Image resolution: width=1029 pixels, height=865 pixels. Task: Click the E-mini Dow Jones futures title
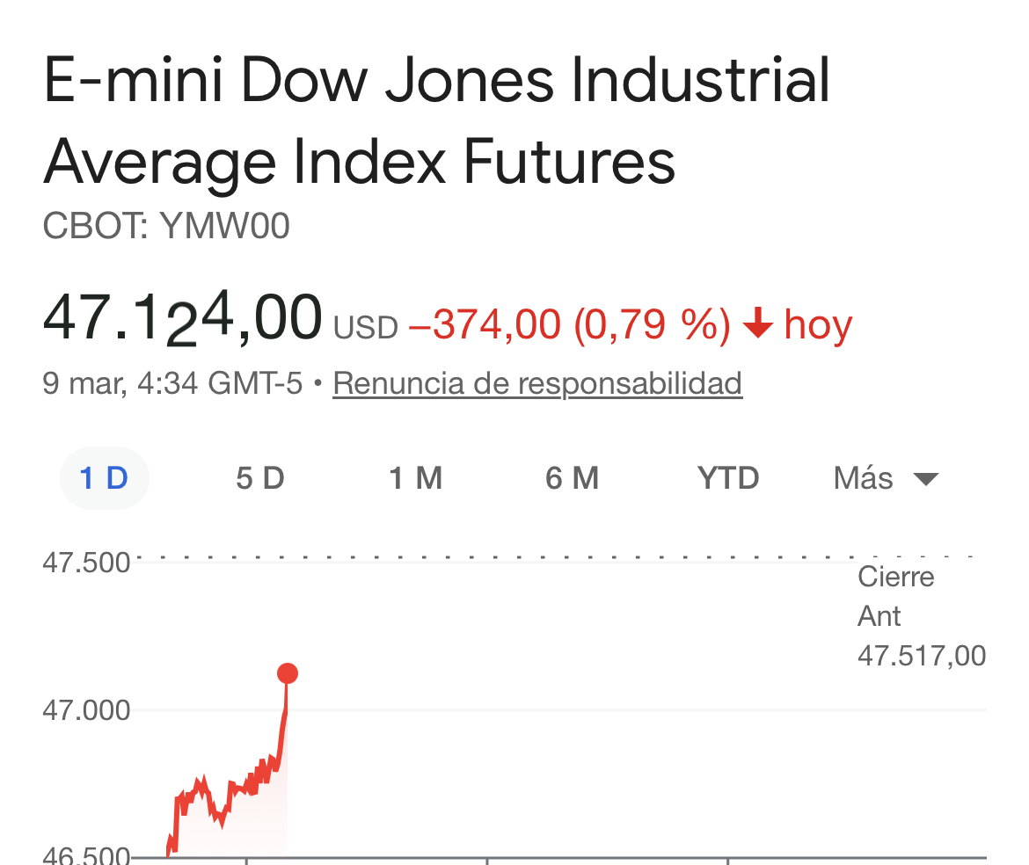pos(436,121)
